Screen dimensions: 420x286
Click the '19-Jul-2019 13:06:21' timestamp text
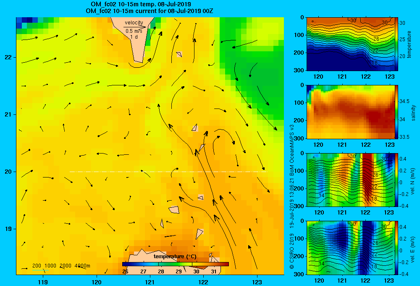(x=292, y=203)
